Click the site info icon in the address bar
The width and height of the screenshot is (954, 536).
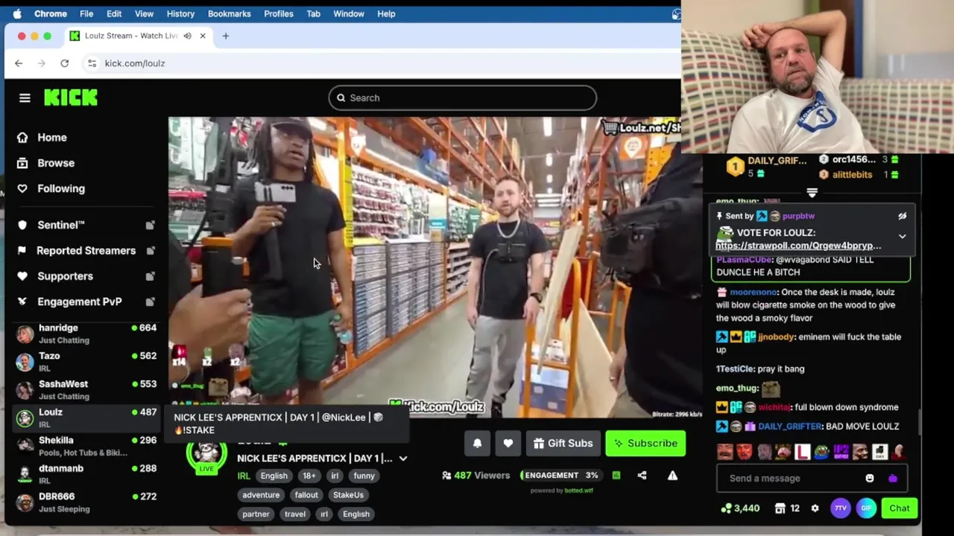coord(92,63)
